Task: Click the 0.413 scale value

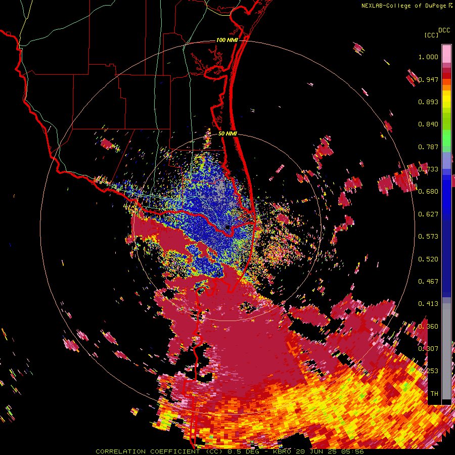Action: [x=428, y=304]
